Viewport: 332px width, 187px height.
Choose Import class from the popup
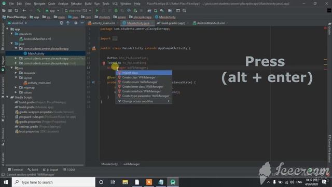click(x=144, y=73)
